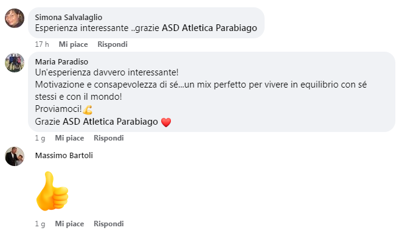
Task: Like Massimo Bartoli's thumbs-up comment
Action: (69, 224)
